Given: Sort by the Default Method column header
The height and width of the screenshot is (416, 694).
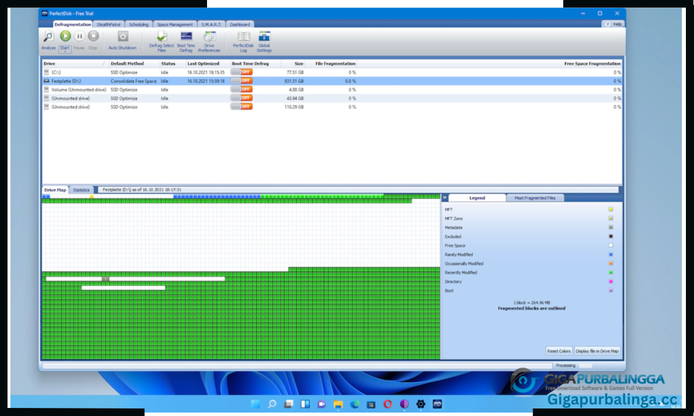Looking at the screenshot, I should coord(134,64).
